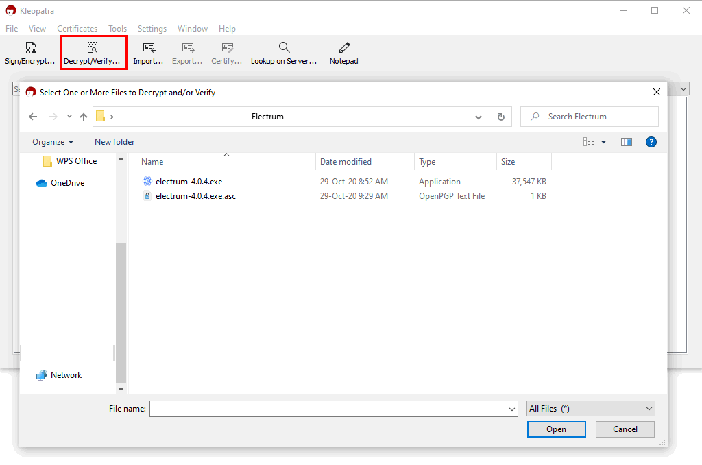Expand the address bar history dropdown
The width and height of the screenshot is (702, 465).
tap(479, 117)
